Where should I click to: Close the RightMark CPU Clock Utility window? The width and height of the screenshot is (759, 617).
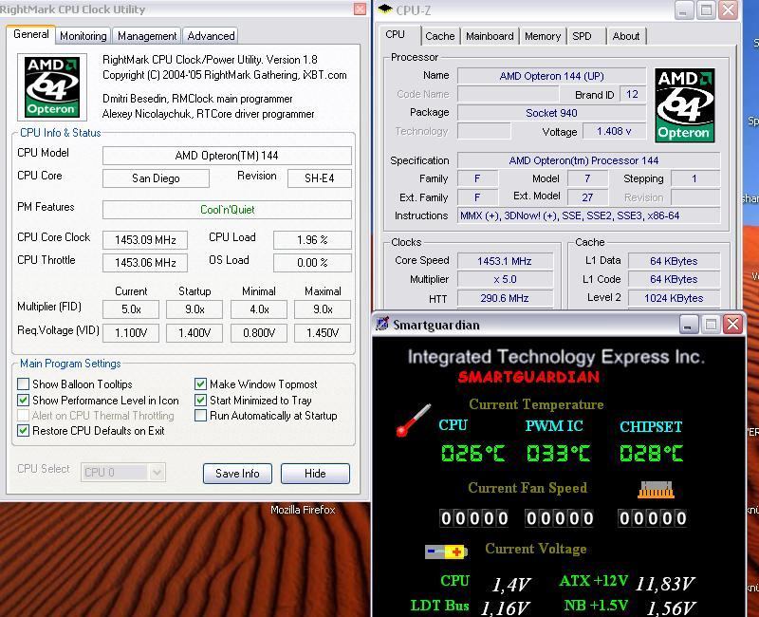[360, 9]
